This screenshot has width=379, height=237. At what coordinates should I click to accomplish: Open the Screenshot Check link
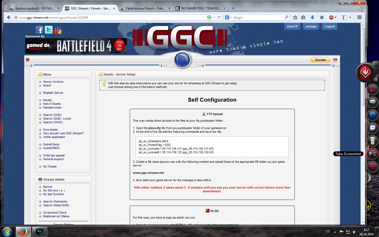[x=55, y=213]
